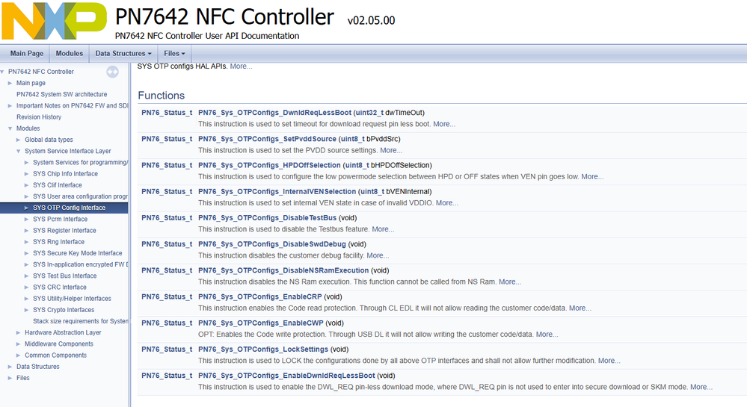This screenshot has width=747, height=407.
Task: Collapse the Modules tree node
Action: click(x=10, y=128)
